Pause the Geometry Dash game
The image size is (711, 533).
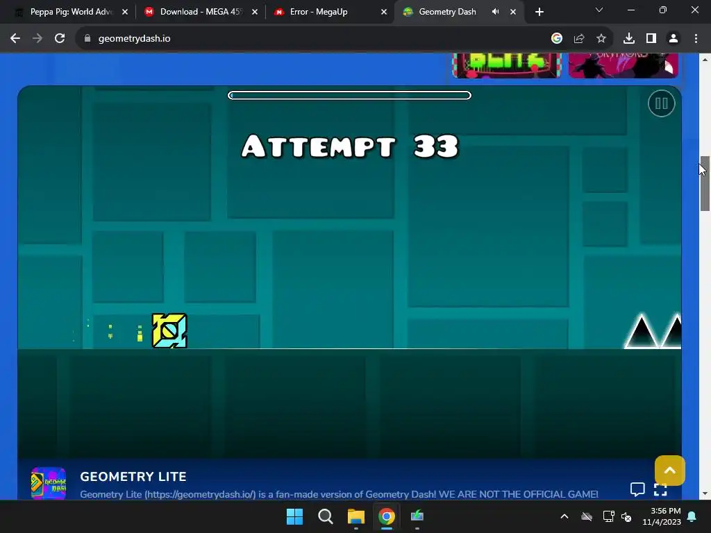coord(661,104)
